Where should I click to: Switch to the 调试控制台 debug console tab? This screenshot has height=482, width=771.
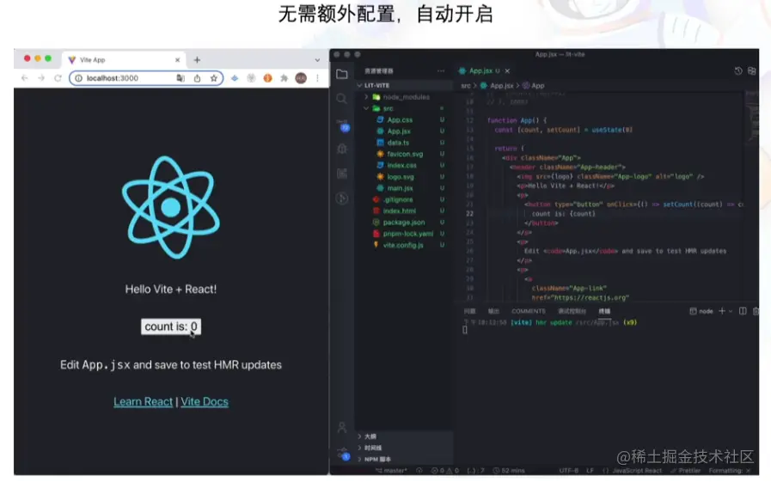pyautogui.click(x=572, y=311)
